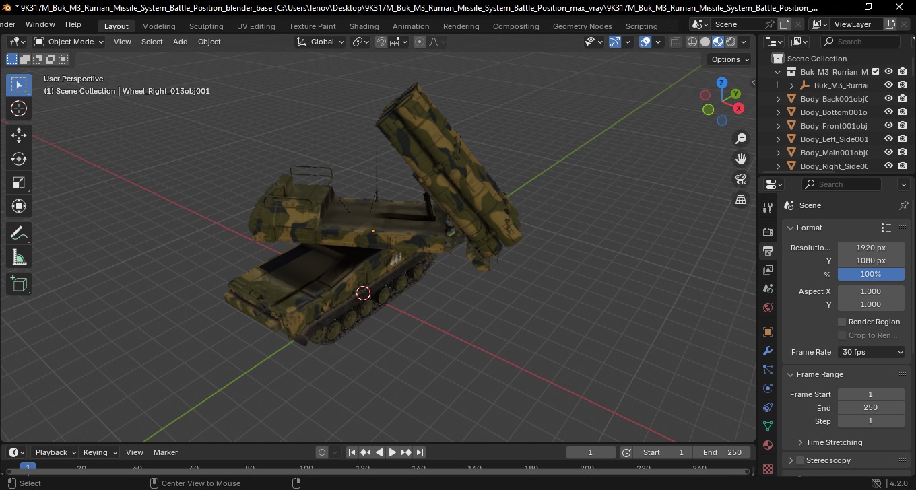Open the viewport Options dropdown
This screenshot has width=916, height=490.
731,59
